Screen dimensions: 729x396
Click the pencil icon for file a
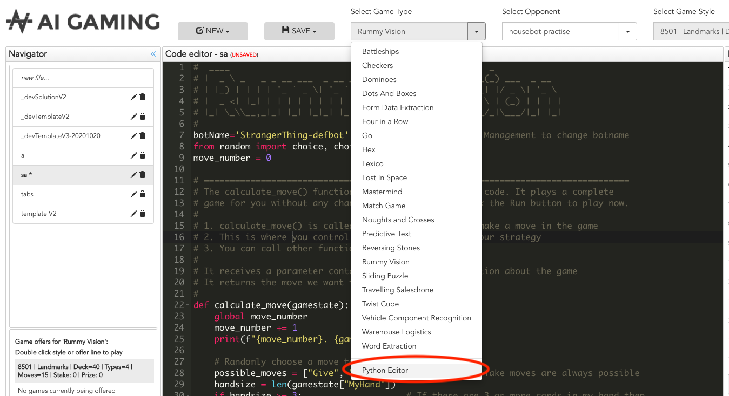tap(133, 155)
